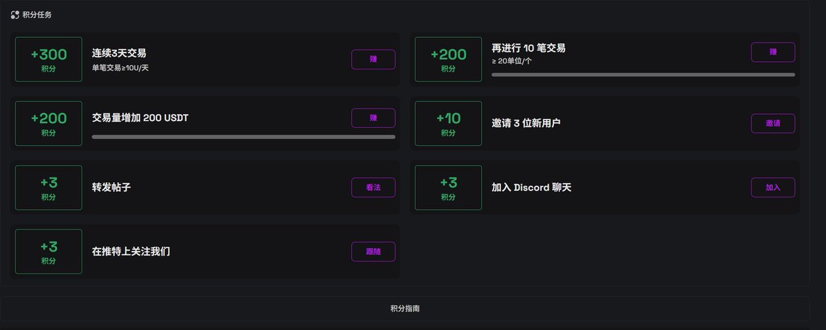Click the 连续3天交易 task title
Viewport: 826px width, 330px height.
pos(118,53)
